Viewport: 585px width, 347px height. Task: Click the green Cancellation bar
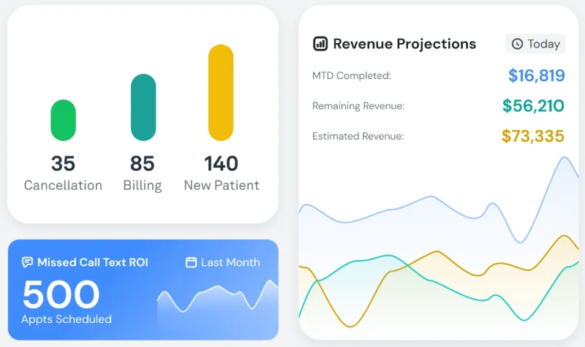pyautogui.click(x=63, y=120)
